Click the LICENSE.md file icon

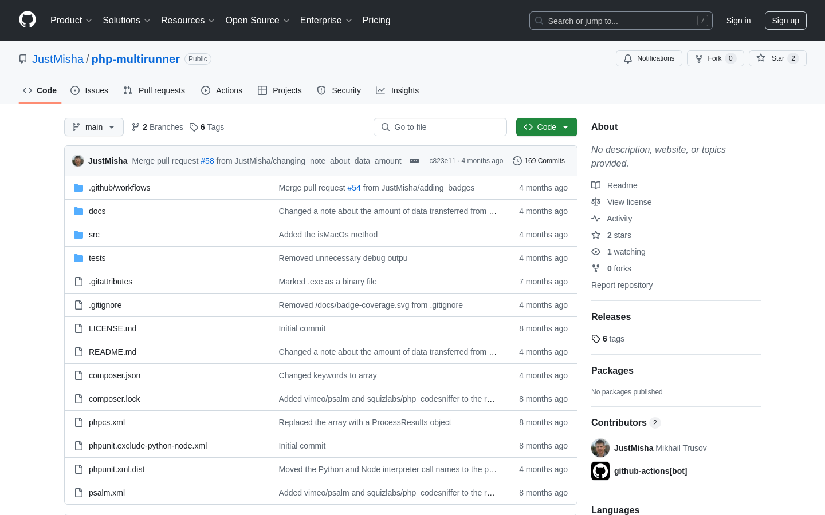78,328
